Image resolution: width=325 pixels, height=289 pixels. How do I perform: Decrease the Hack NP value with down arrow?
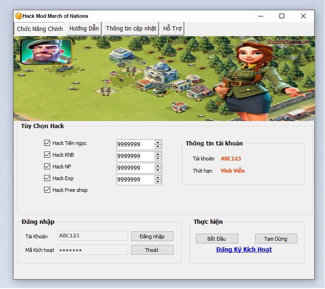(158, 170)
